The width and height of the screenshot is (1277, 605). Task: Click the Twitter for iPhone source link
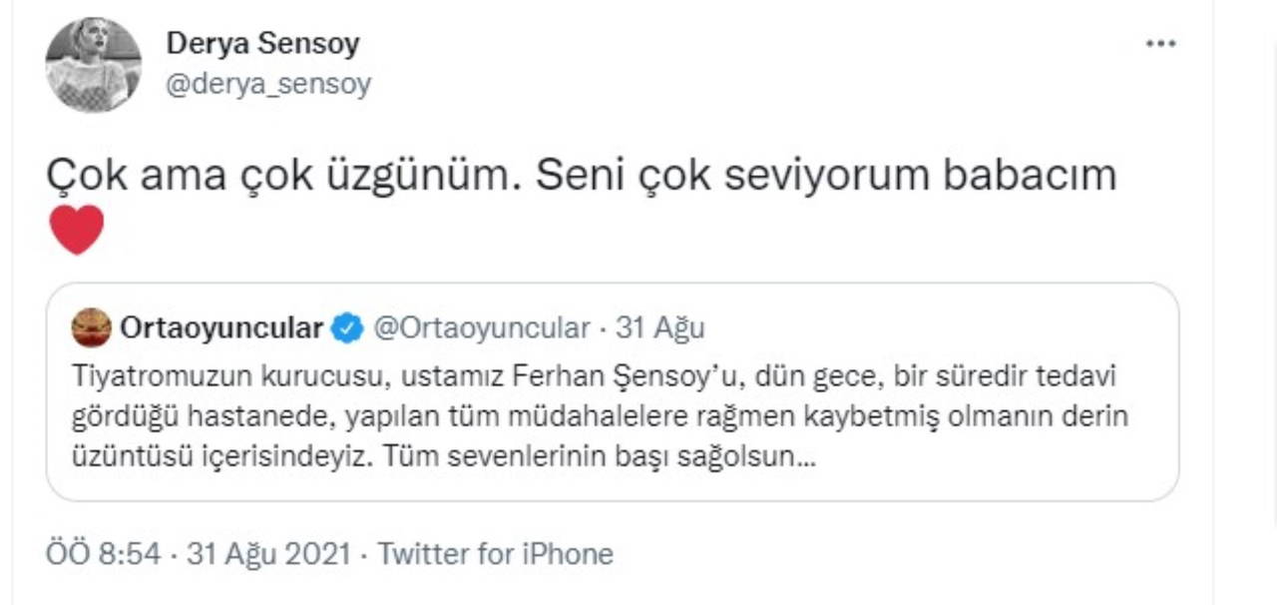click(495, 553)
